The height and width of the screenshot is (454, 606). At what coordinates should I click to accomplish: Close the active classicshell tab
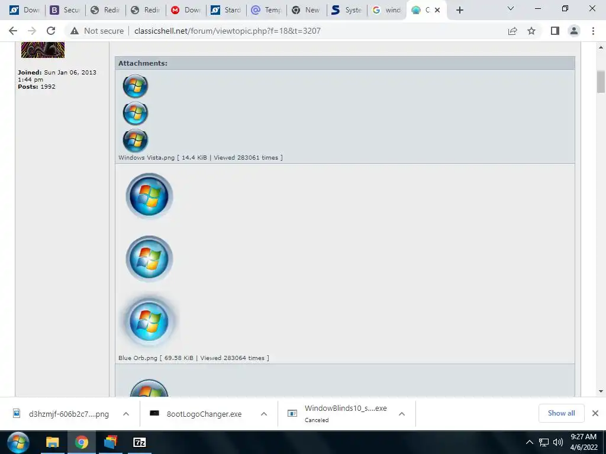tap(437, 10)
